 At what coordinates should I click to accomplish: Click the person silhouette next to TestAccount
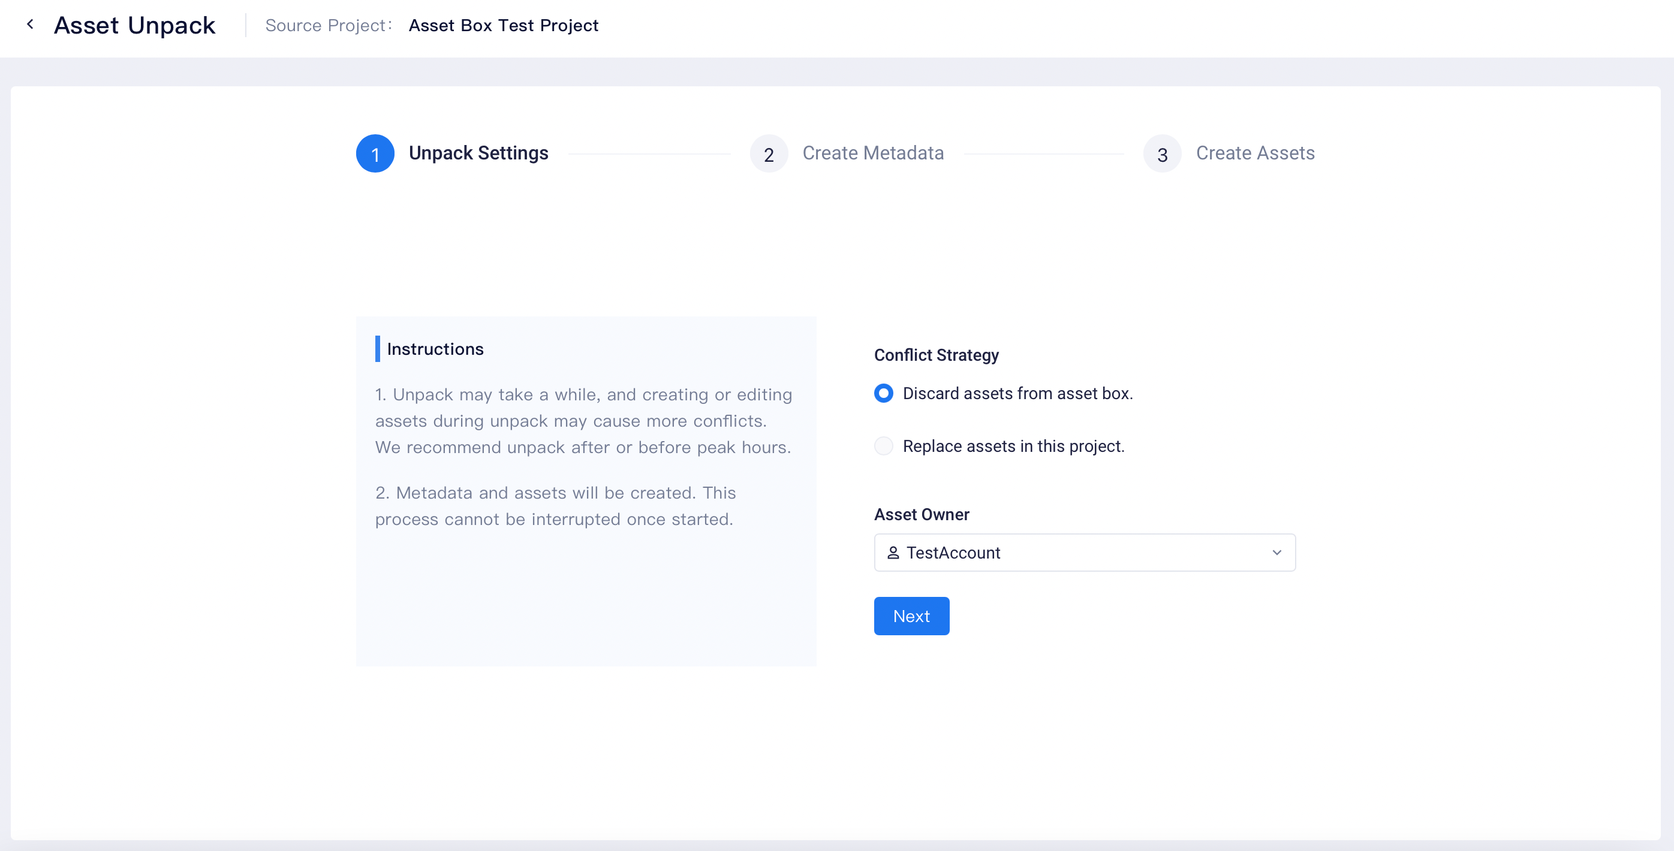tap(893, 553)
